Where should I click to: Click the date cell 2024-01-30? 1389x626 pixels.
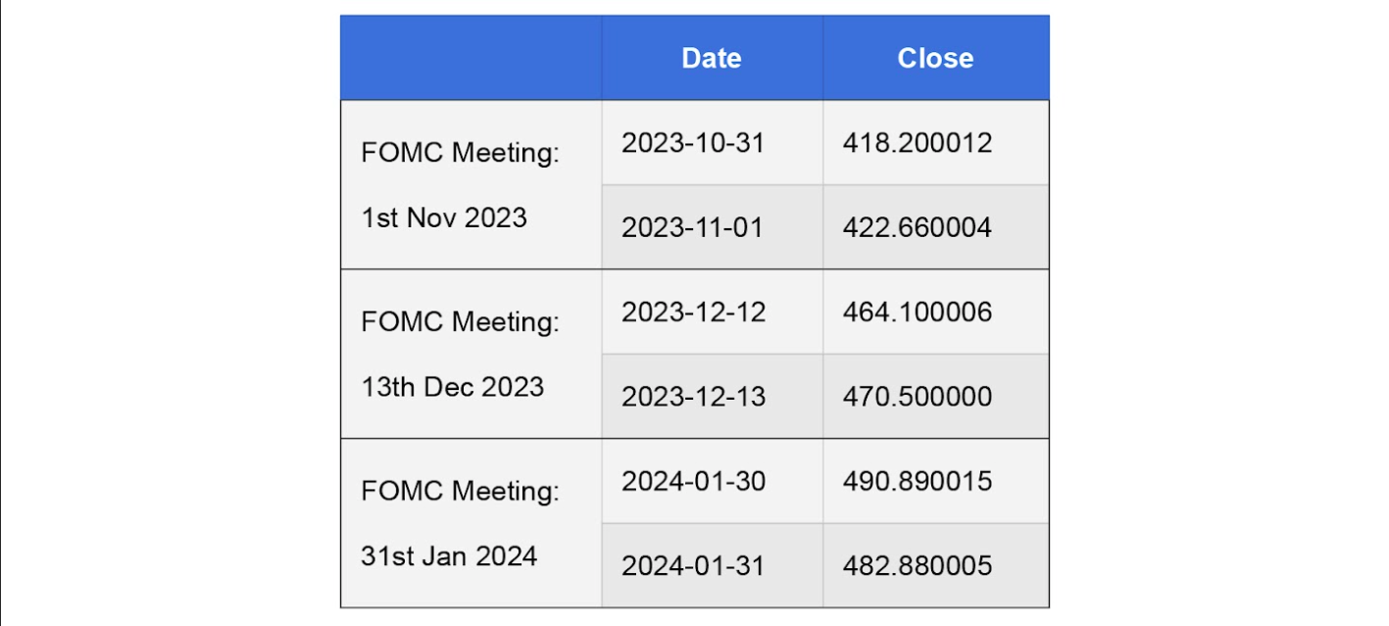pyautogui.click(x=712, y=481)
